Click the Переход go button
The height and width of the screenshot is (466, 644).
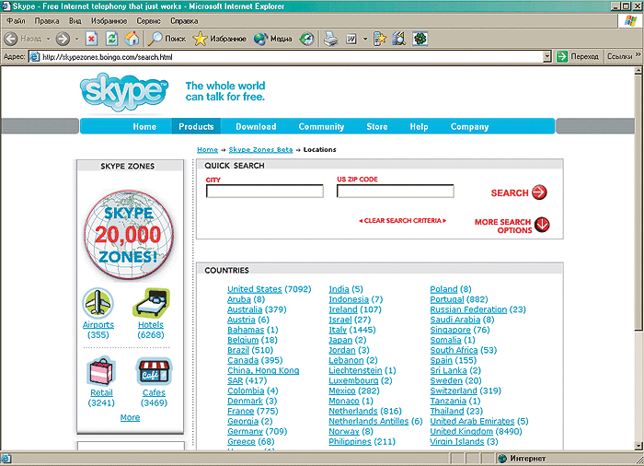pos(579,56)
